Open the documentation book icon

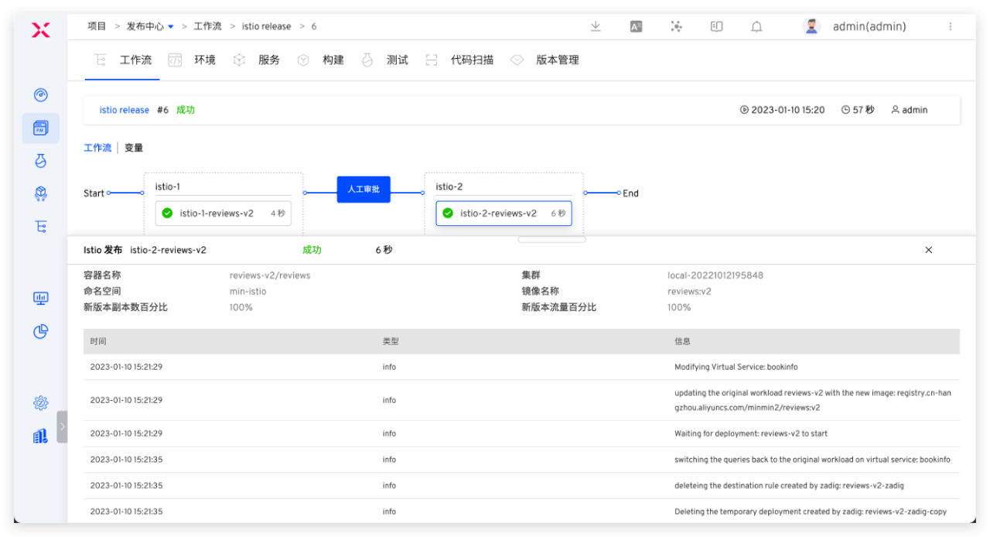tap(716, 26)
